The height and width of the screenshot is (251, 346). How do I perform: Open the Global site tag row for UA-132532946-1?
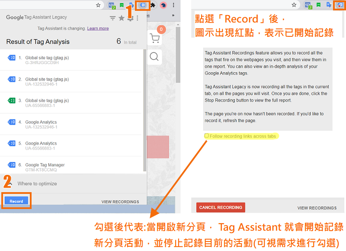70,81
